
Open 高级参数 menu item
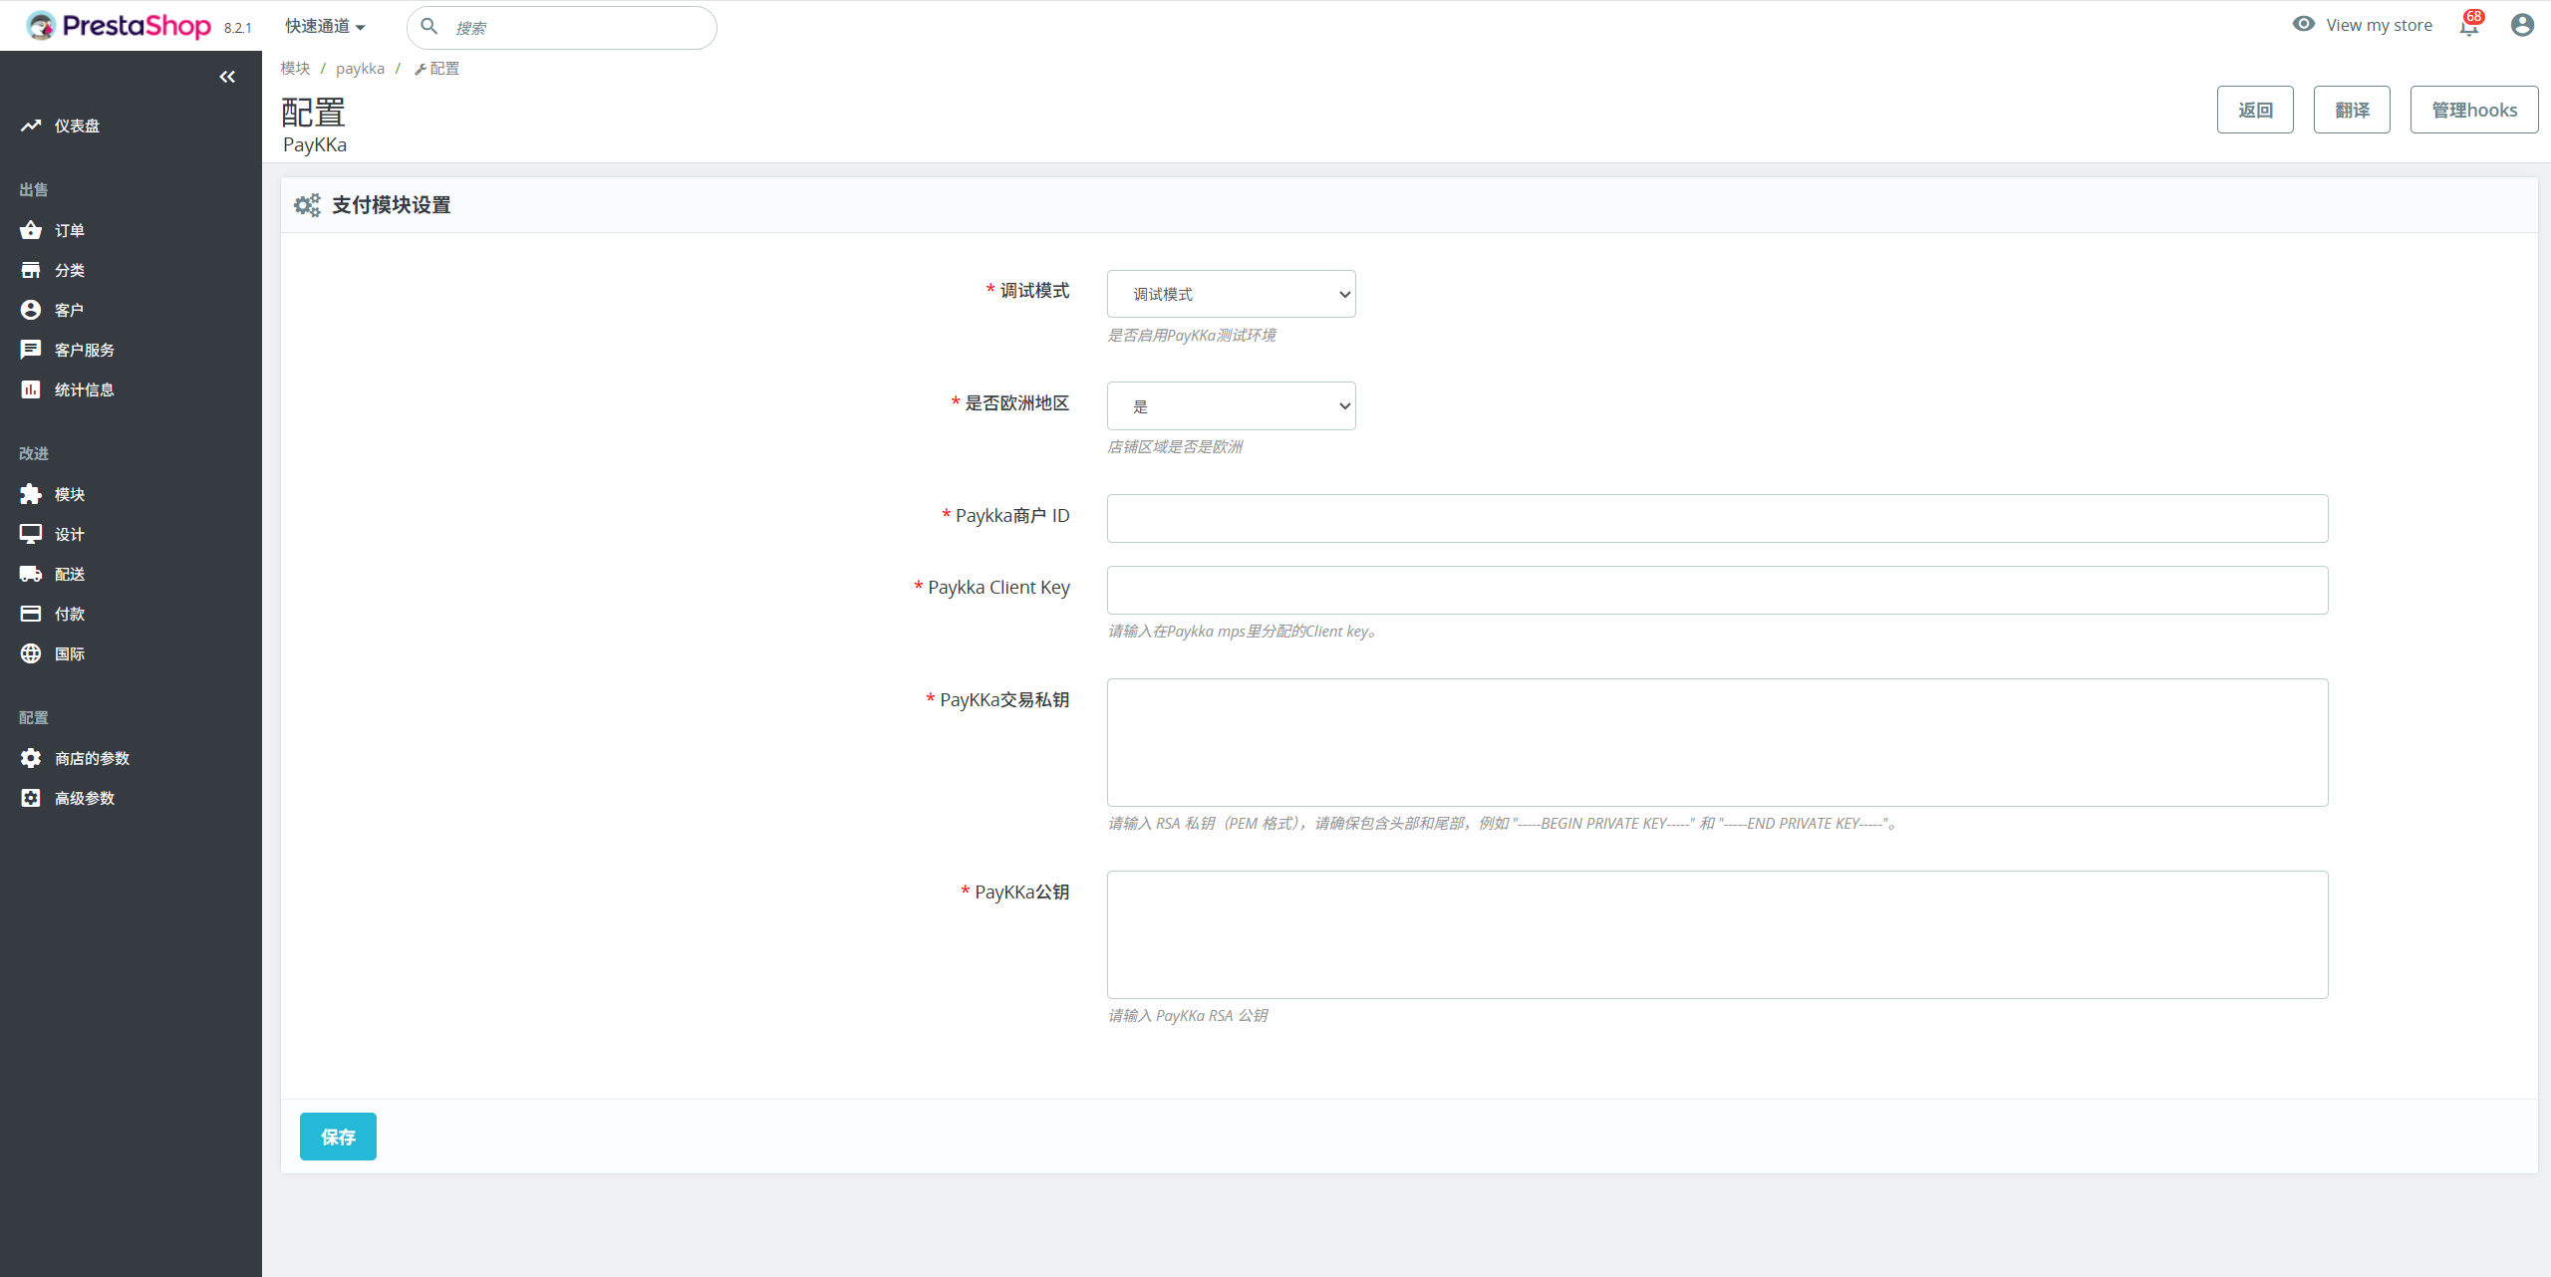click(85, 798)
